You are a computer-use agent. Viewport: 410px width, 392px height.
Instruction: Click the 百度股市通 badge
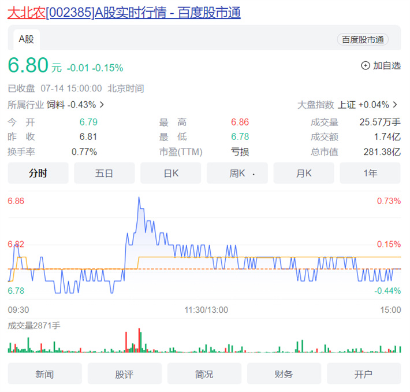(x=362, y=39)
